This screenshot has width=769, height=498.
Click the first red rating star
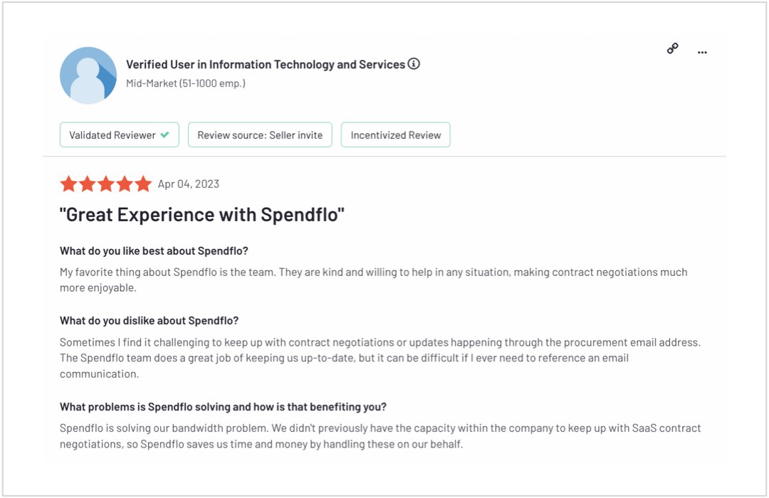pos(68,184)
